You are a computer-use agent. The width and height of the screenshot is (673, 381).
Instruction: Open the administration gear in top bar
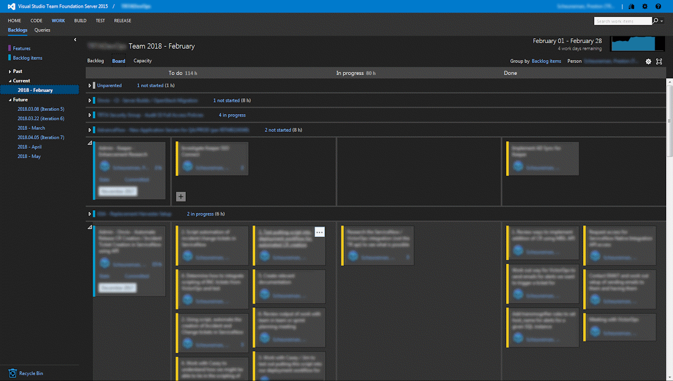coord(645,6)
